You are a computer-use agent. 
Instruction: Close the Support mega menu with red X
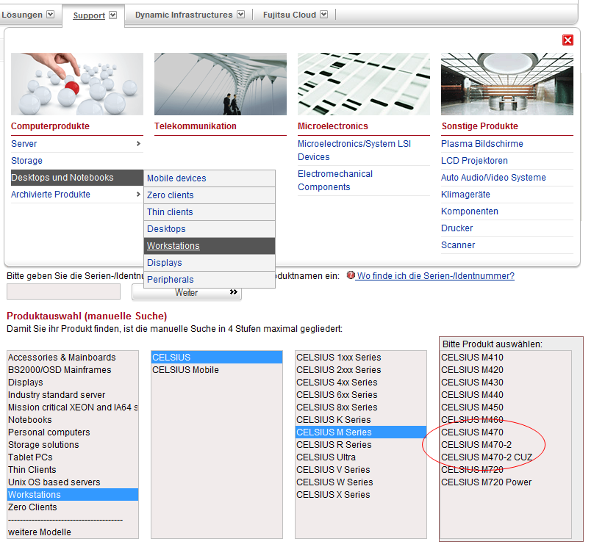pyautogui.click(x=568, y=40)
